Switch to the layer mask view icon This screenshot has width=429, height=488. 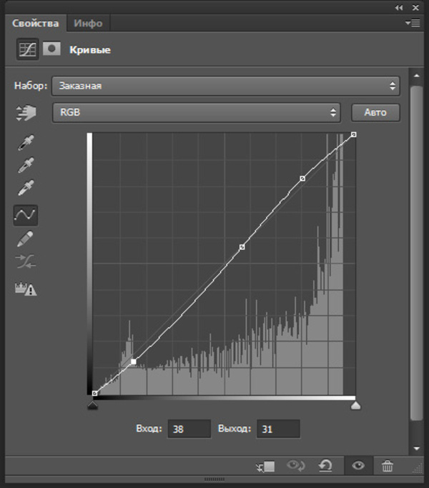click(x=51, y=49)
